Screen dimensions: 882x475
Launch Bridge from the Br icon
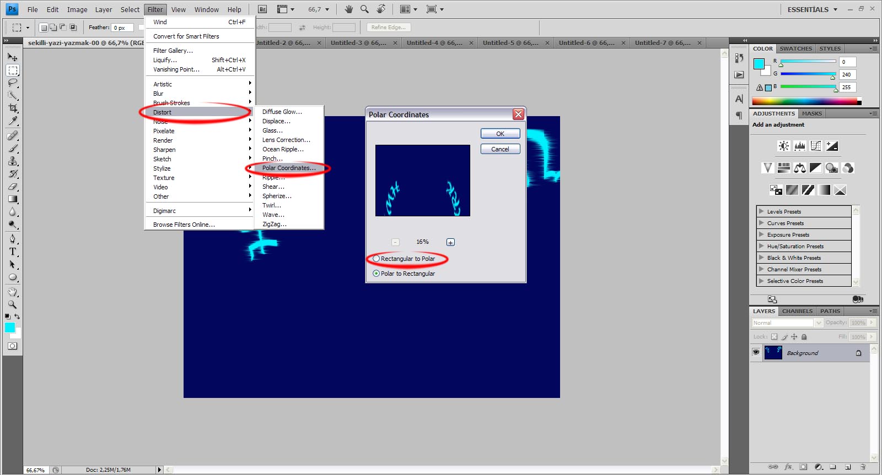click(262, 9)
